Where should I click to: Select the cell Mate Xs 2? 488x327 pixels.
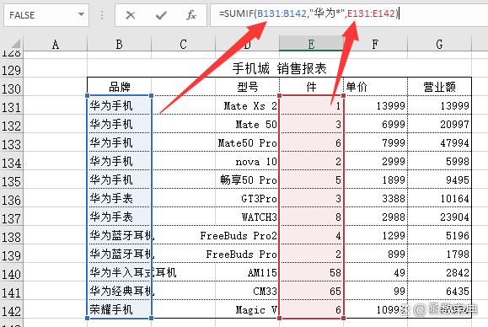coord(248,105)
